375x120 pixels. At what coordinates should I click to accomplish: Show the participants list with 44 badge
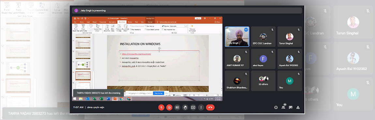click(283, 107)
